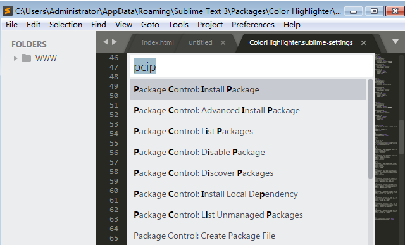Expand the WWW folder in sidebar
Screen dimensions: 405x245
pyautogui.click(x=15, y=58)
